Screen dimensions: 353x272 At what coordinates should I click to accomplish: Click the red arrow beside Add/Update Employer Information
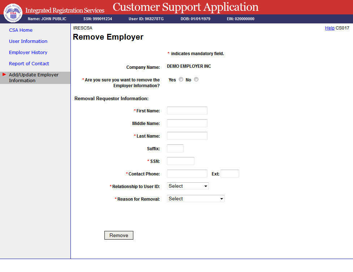[4, 75]
